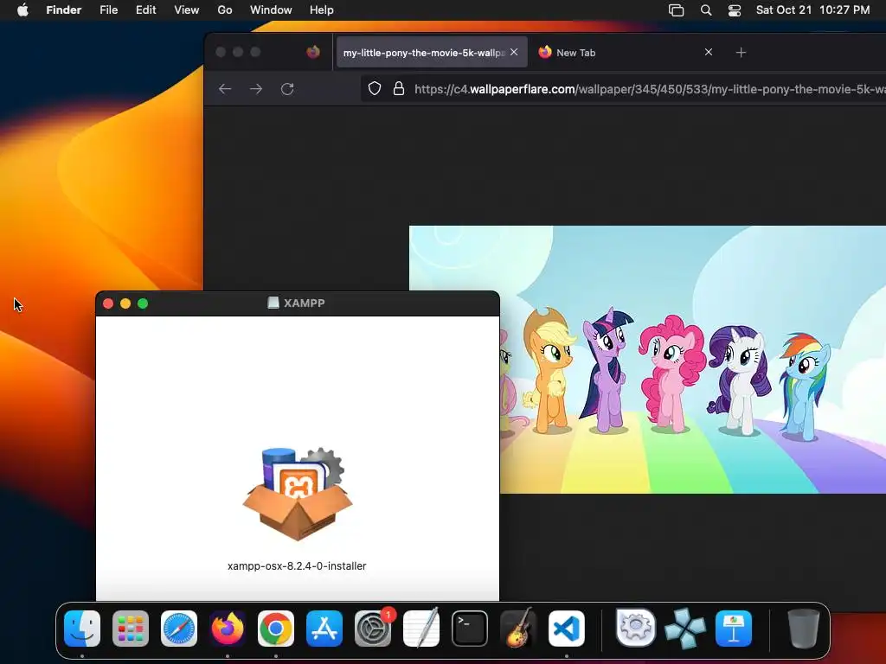Click the Firefox tracking protection shield icon
Image resolution: width=886 pixels, height=664 pixels.
pos(375,89)
